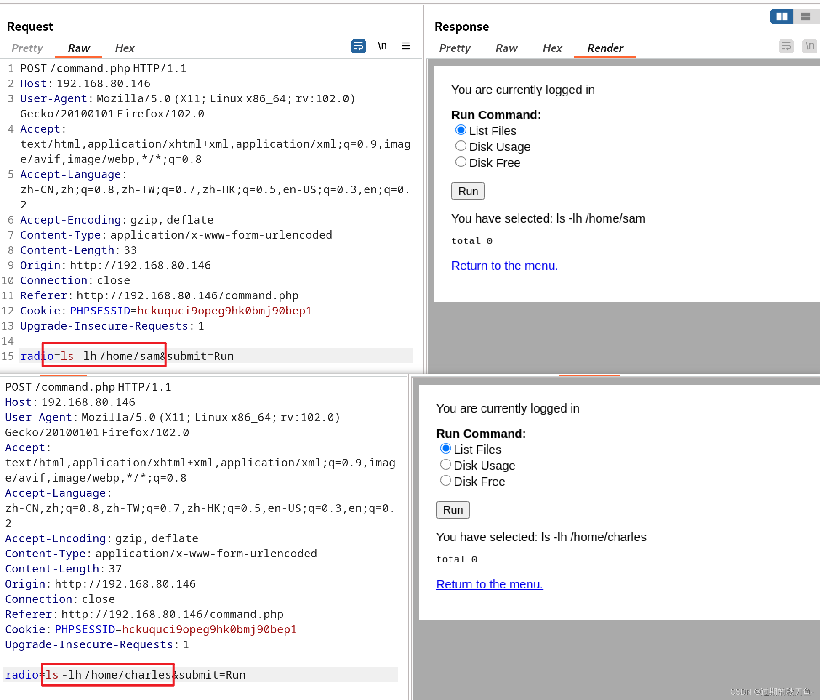The height and width of the screenshot is (700, 820).
Task: Open the Hex tab in Request
Action: 125,48
